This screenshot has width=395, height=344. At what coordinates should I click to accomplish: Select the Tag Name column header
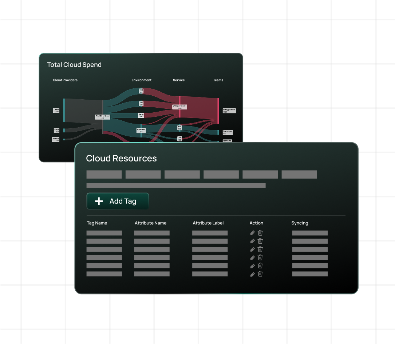pos(97,223)
